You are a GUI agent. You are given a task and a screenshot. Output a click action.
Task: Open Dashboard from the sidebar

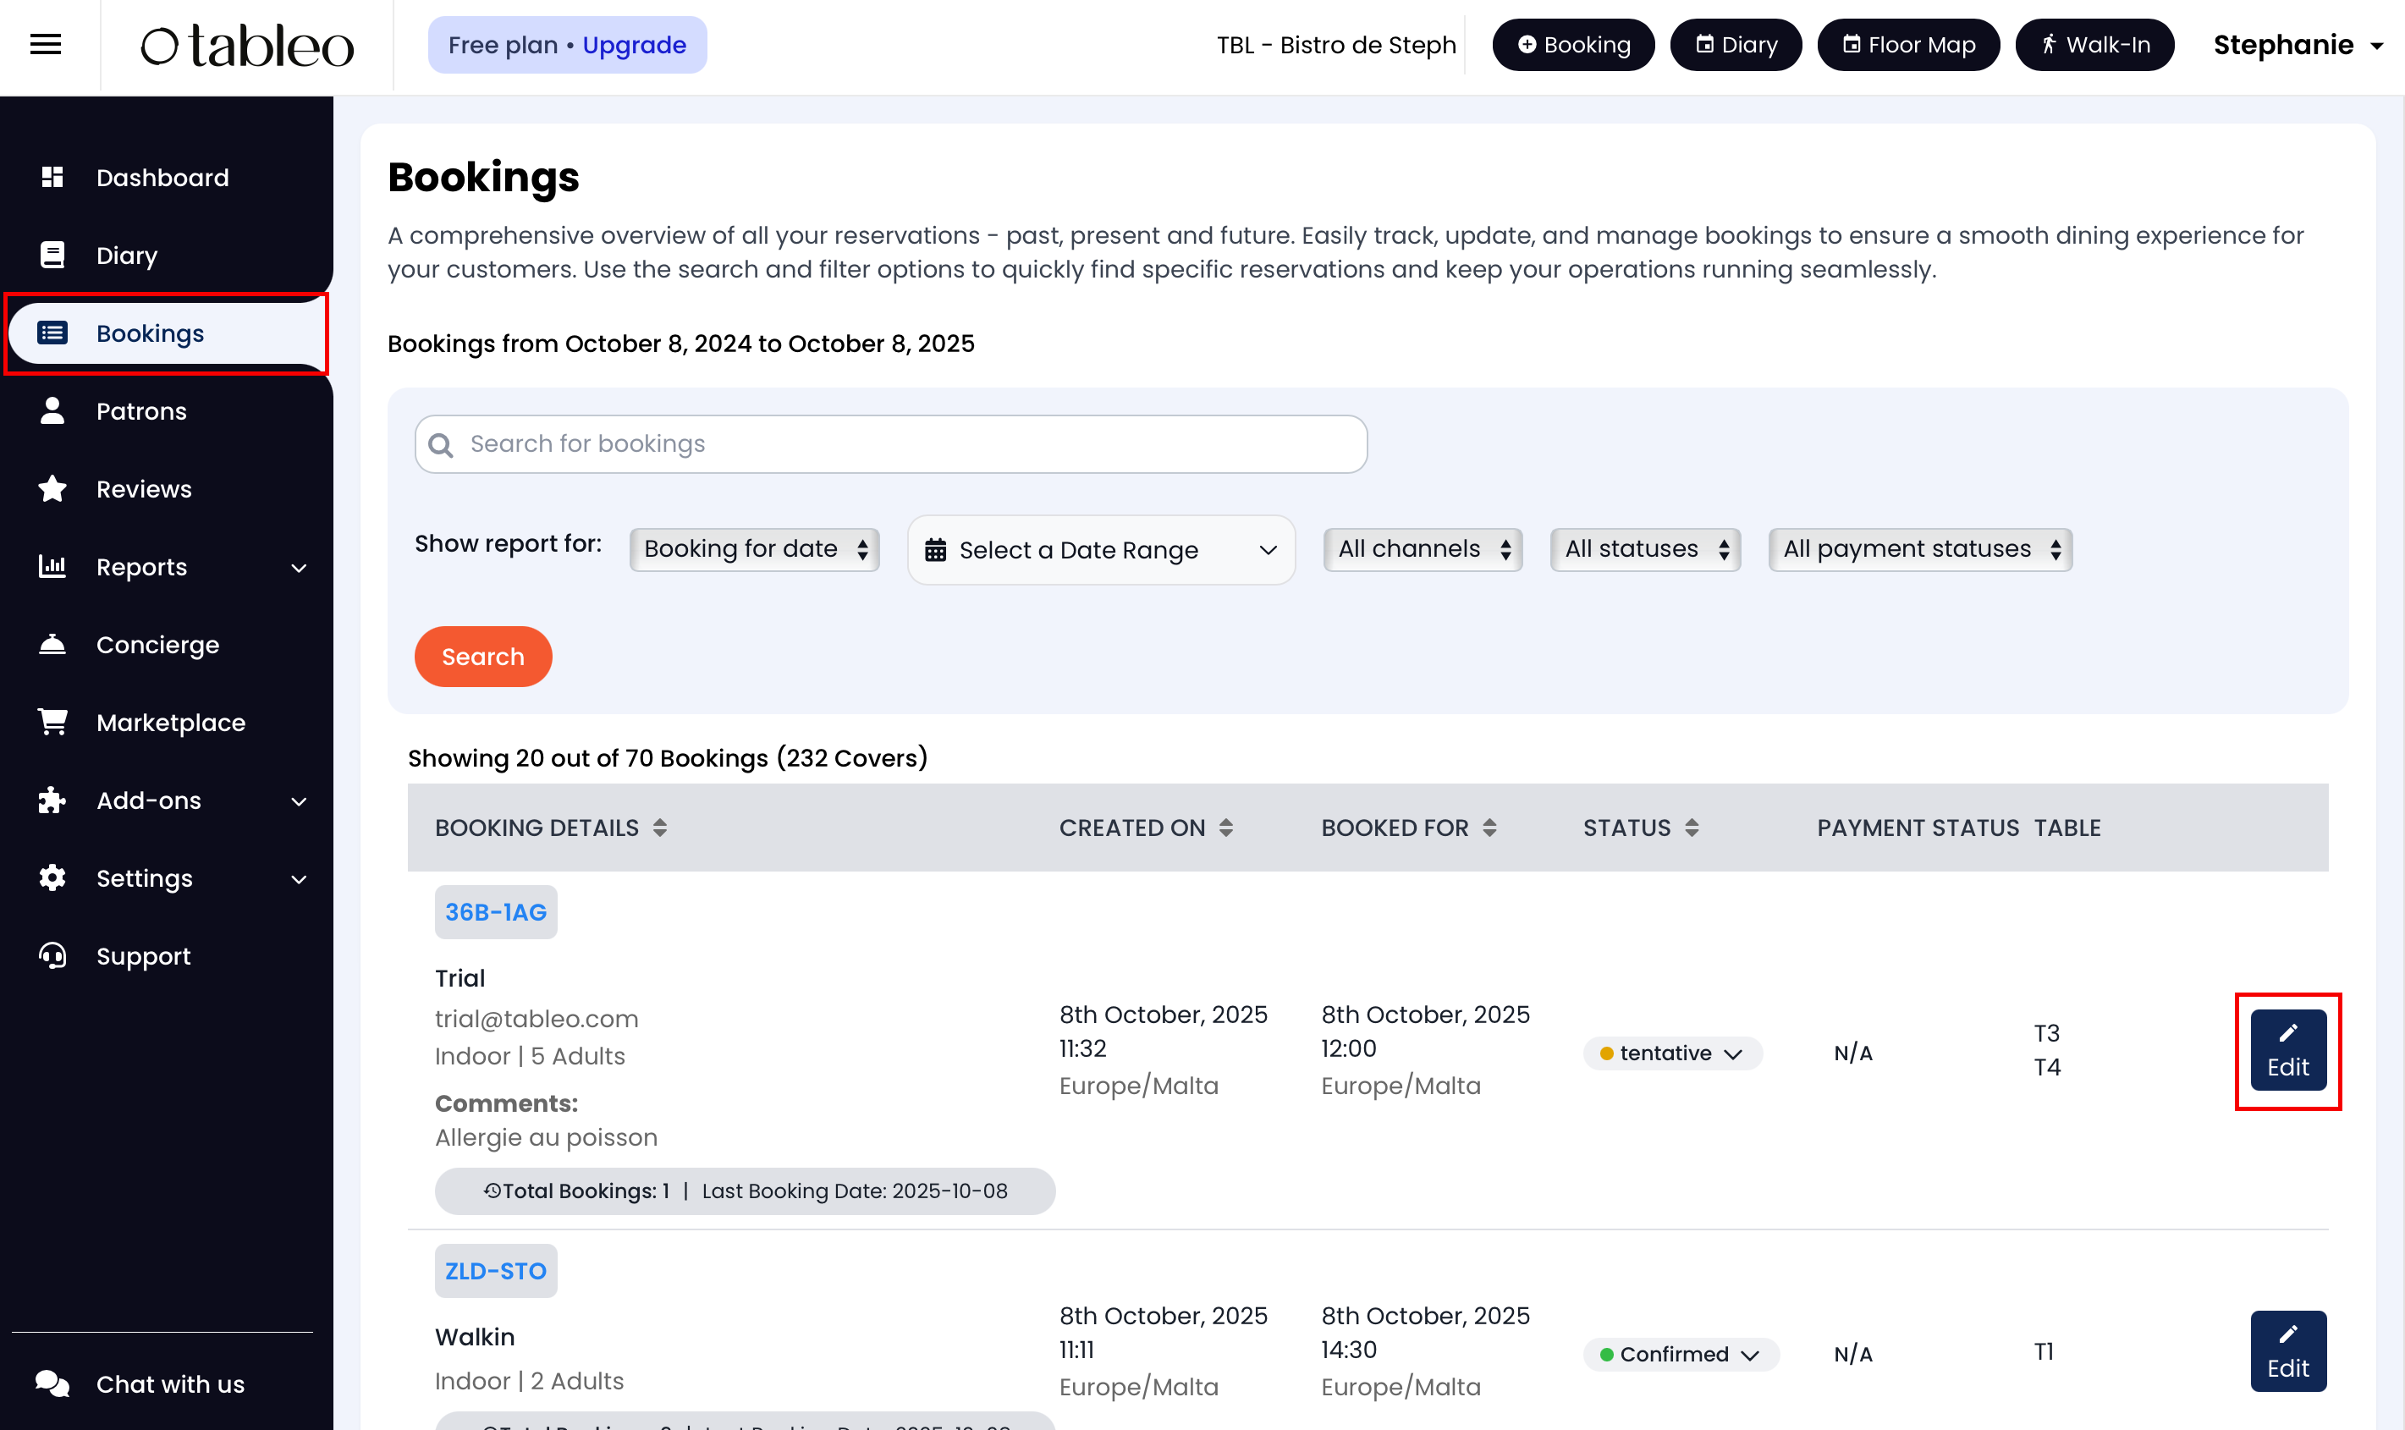pos(162,178)
